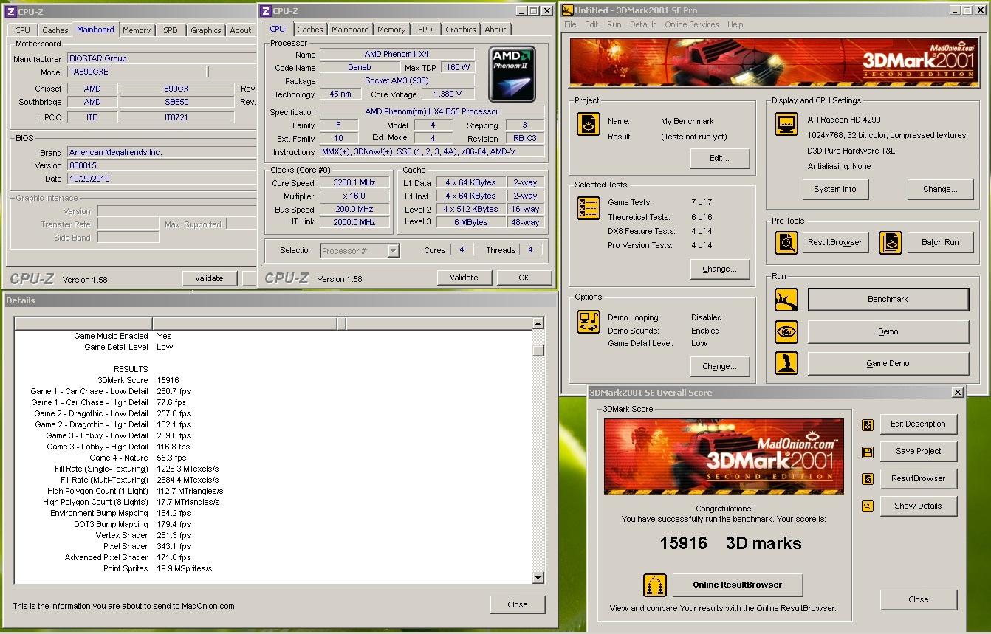The width and height of the screenshot is (991, 634).
Task: Switch to SPD tab in front CPU-Z window
Action: pos(425,30)
